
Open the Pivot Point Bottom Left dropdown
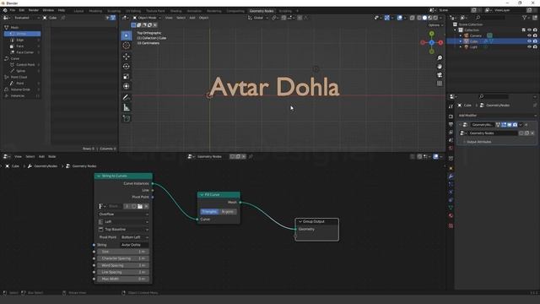[134, 237]
